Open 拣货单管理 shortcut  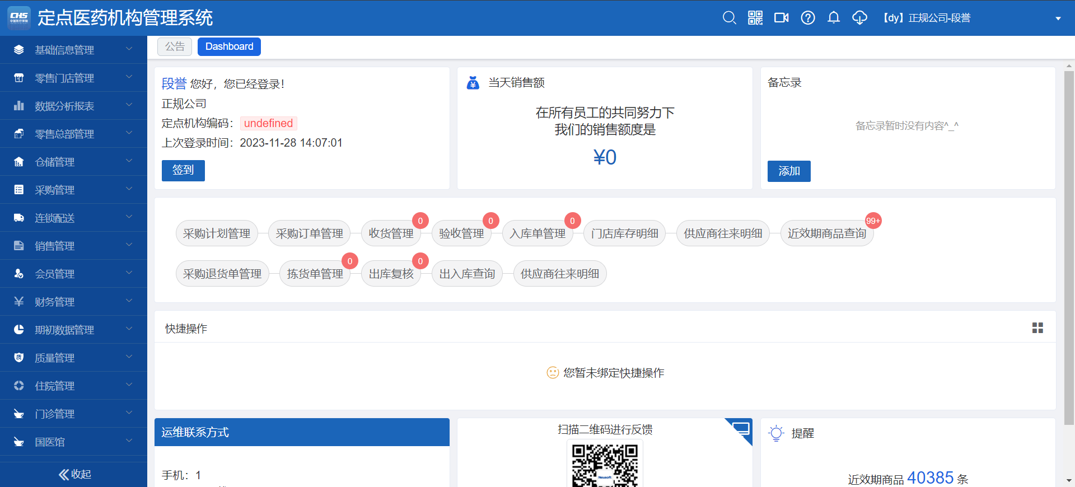point(315,274)
